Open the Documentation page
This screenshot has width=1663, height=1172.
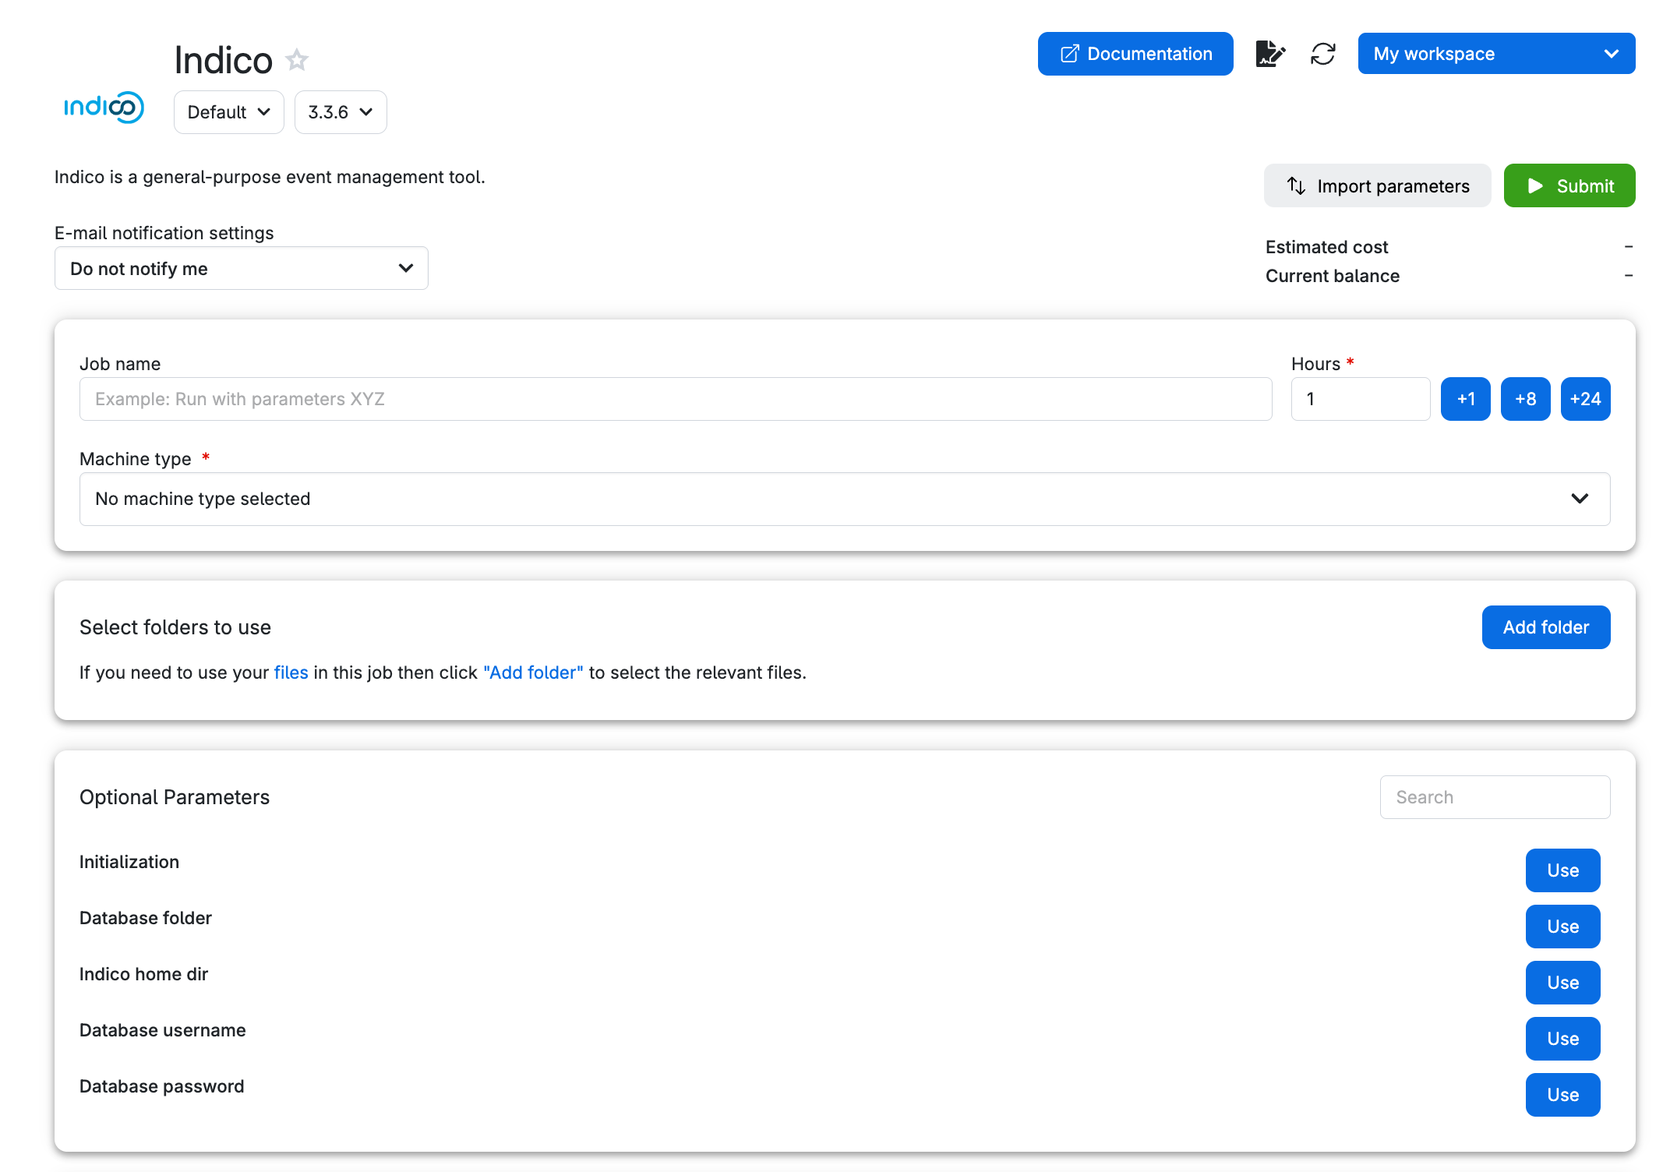[1135, 54]
